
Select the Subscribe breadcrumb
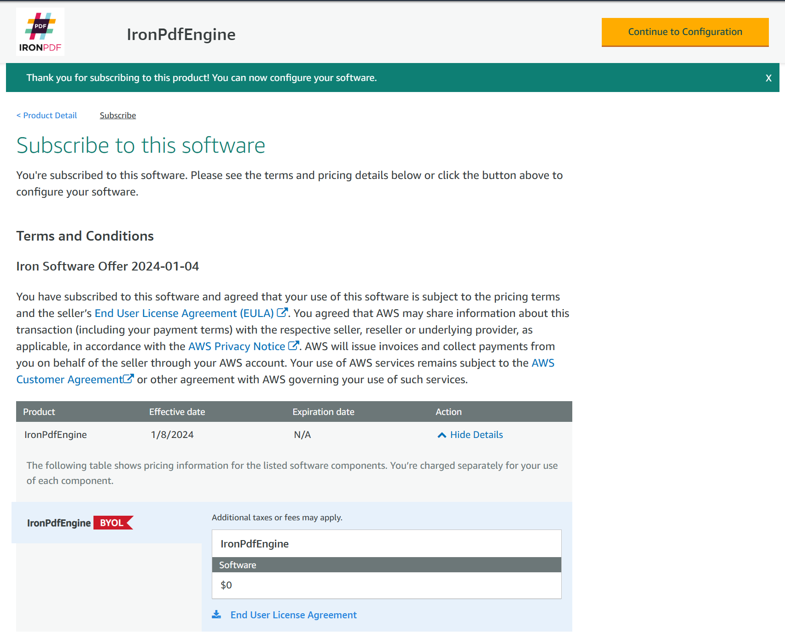(x=118, y=115)
